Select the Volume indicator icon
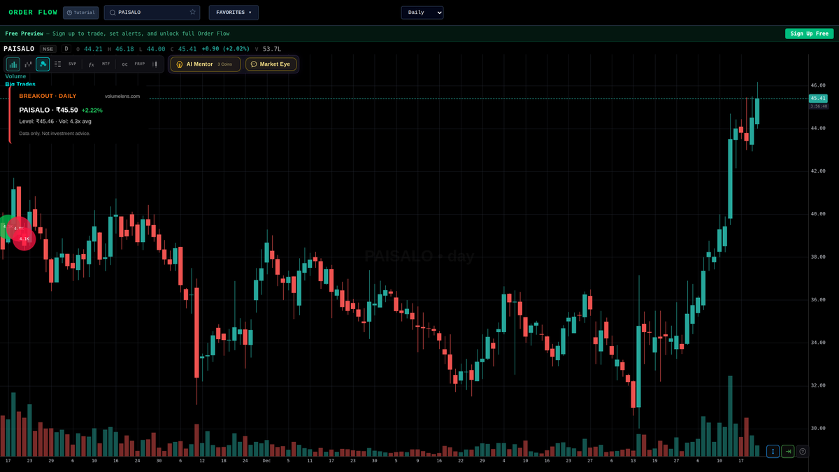 pos(13,64)
